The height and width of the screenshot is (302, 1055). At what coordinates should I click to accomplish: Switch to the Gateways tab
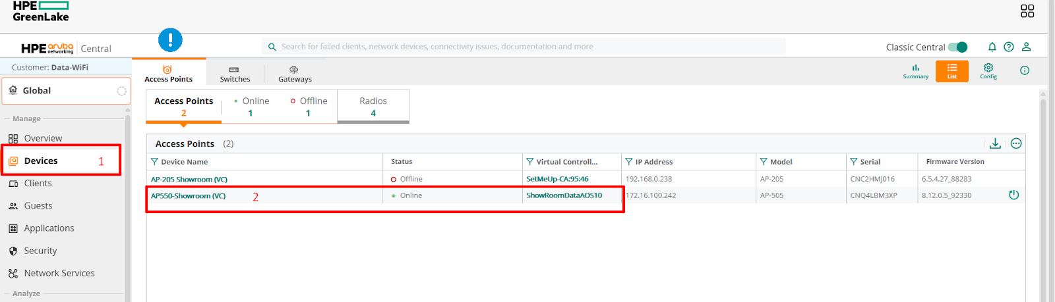pyautogui.click(x=295, y=74)
